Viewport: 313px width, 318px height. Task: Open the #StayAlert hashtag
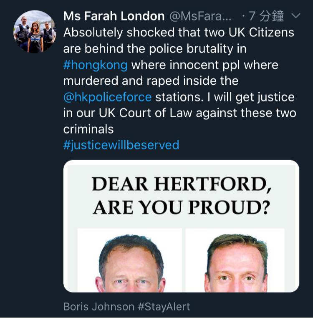[x=164, y=306]
